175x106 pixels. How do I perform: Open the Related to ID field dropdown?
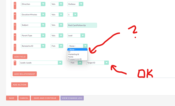click(x=33, y=46)
